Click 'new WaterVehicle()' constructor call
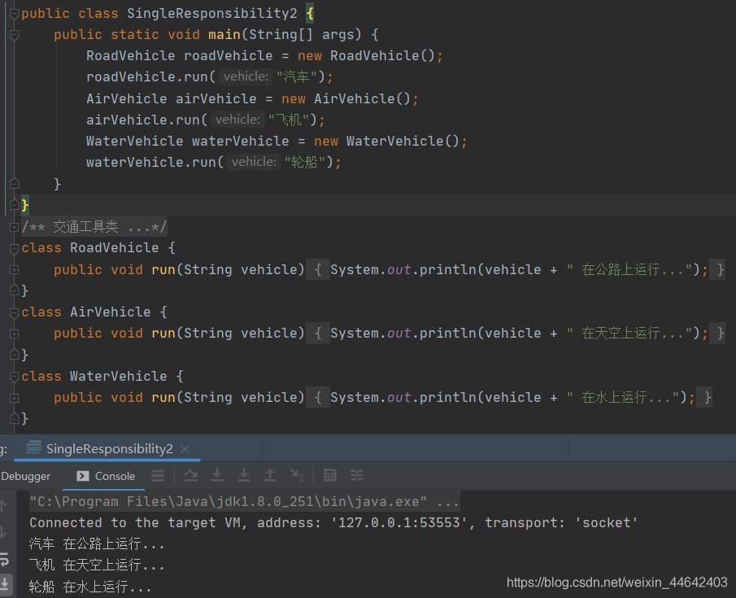 (387, 141)
